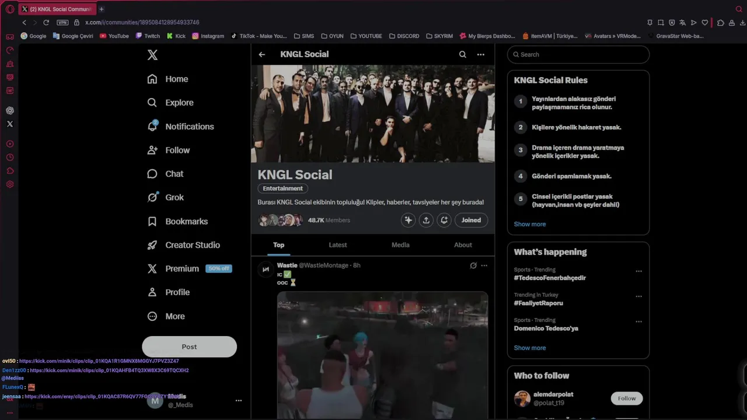Viewport: 747px width, 420px height.
Task: Click the Entertainment category tag
Action: [282, 188]
